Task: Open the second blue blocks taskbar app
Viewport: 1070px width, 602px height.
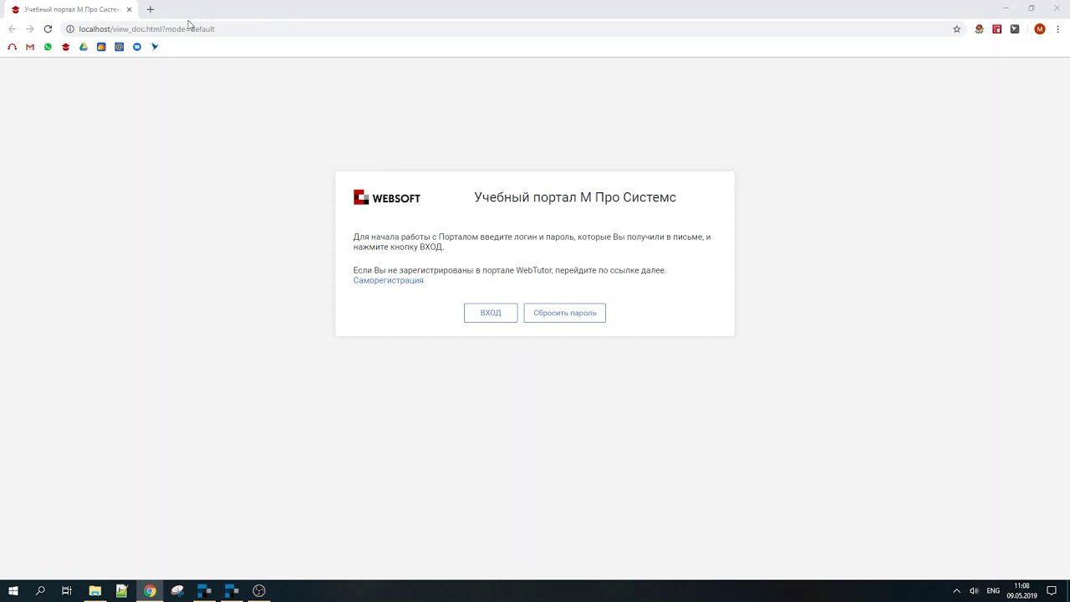Action: pyautogui.click(x=232, y=590)
